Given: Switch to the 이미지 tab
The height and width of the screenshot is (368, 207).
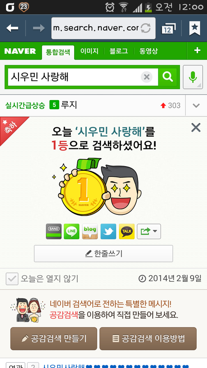Looking at the screenshot, I should click(89, 51).
